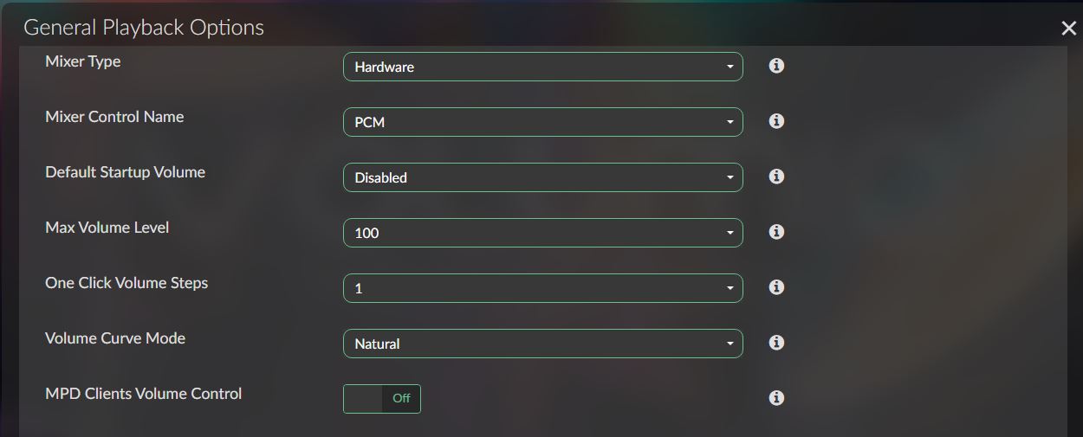Viewport: 1083px width, 437px height.
Task: Click the Max Volume Level info icon
Action: point(776,232)
